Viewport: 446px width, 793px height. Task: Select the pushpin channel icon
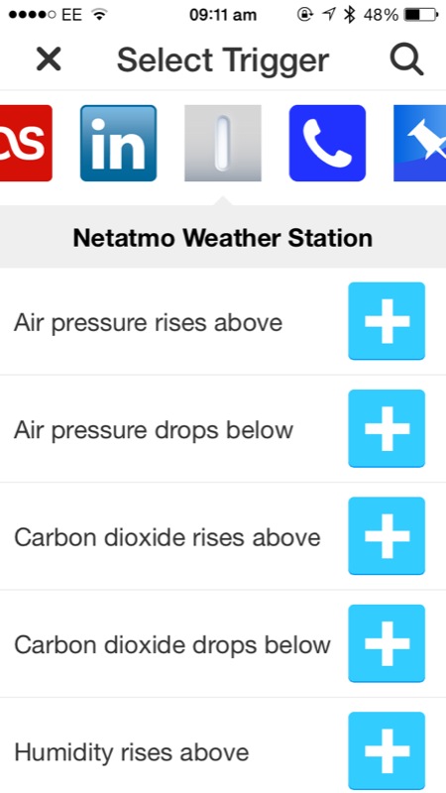tap(419, 143)
